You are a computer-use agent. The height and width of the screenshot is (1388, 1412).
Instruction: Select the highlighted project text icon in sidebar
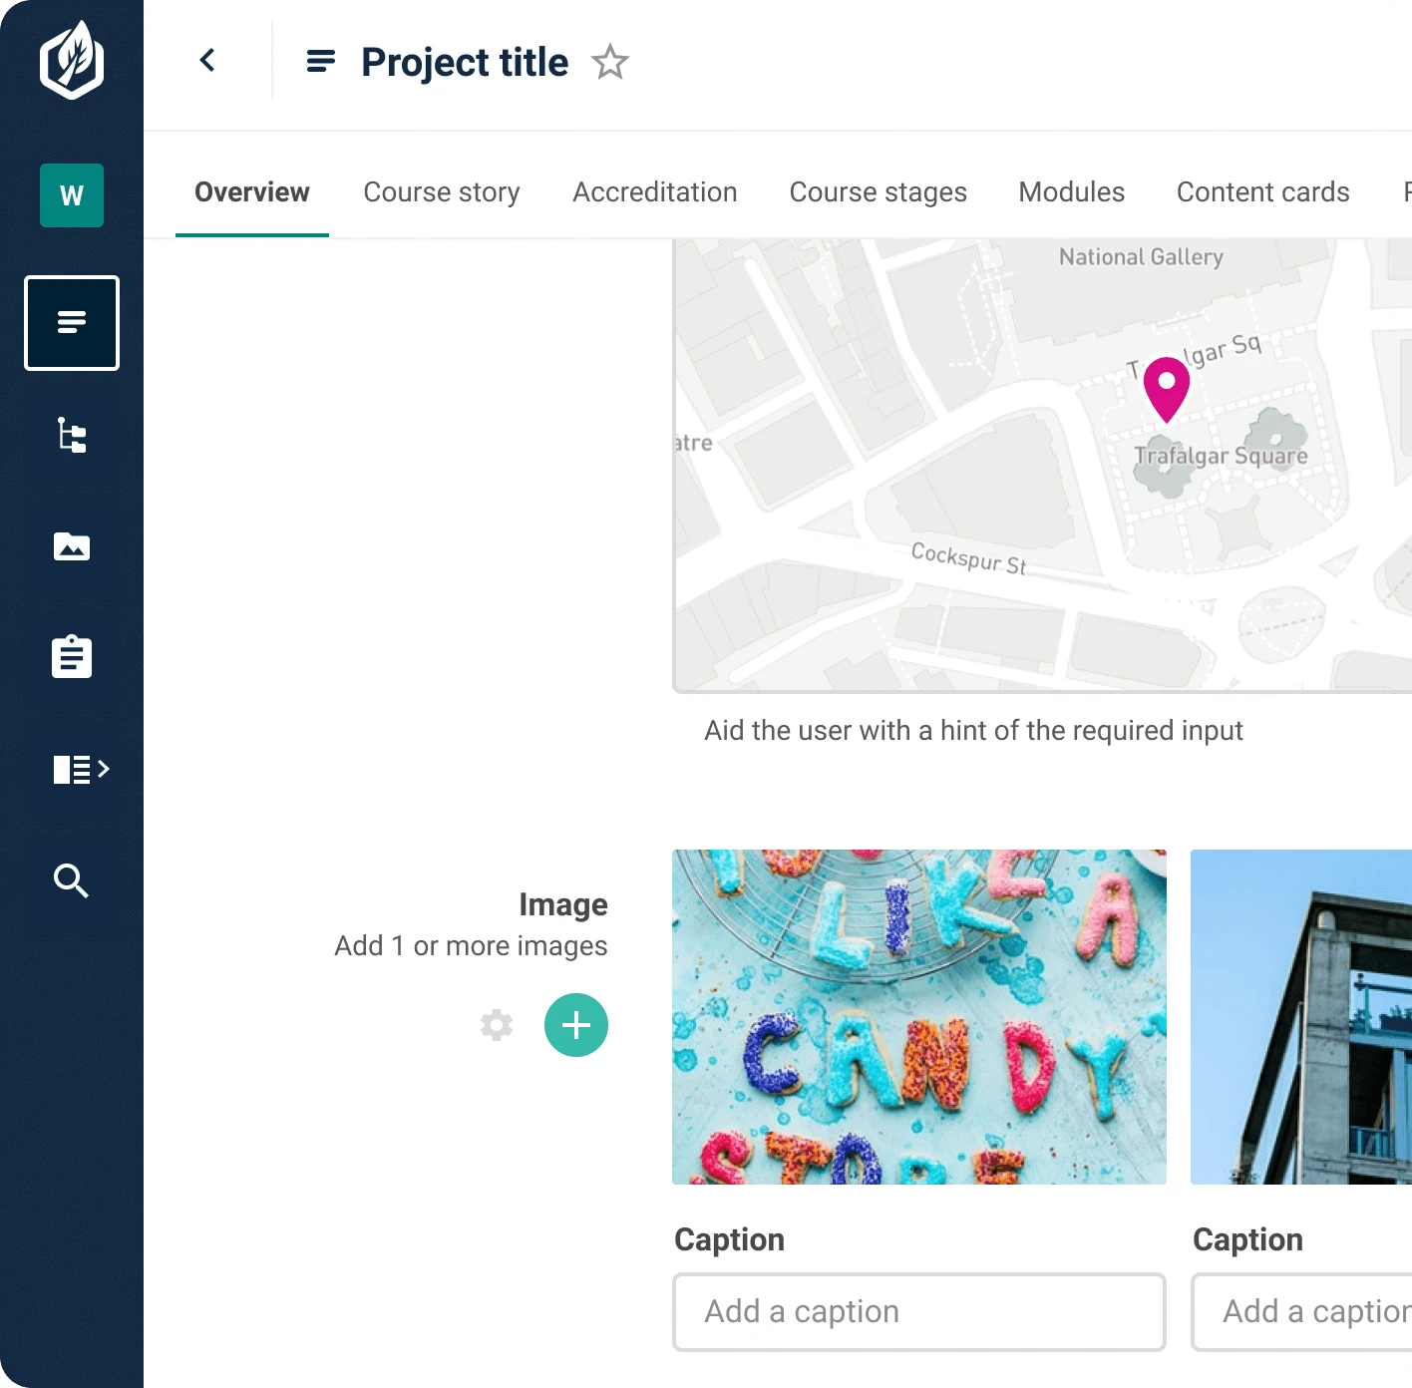click(x=72, y=323)
